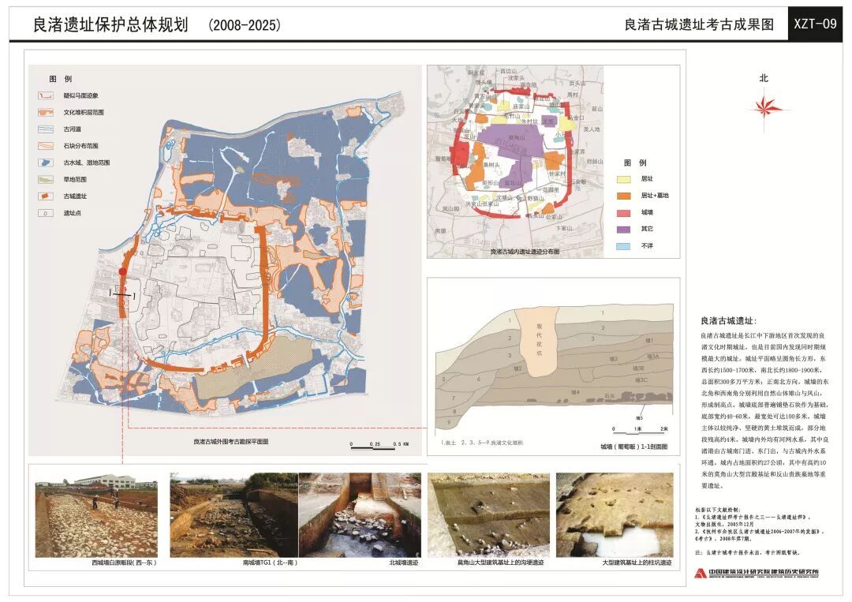This screenshot has width=852, height=602.
Task: Click the caption 良渚古城外围考古勘探平面图
Action: point(231,442)
